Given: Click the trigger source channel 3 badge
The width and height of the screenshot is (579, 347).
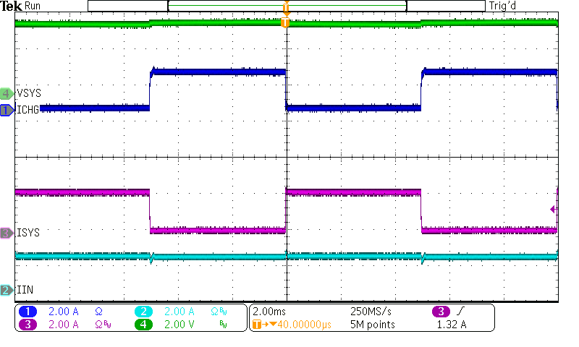Looking at the screenshot, I should tap(440, 311).
